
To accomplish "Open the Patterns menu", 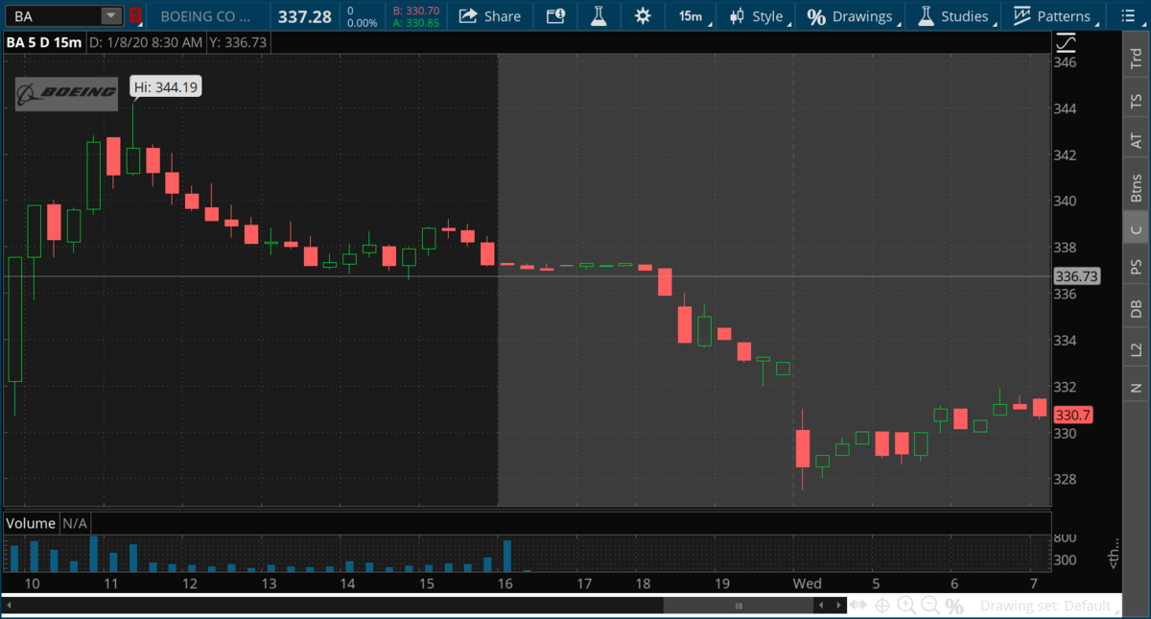I will point(1053,16).
